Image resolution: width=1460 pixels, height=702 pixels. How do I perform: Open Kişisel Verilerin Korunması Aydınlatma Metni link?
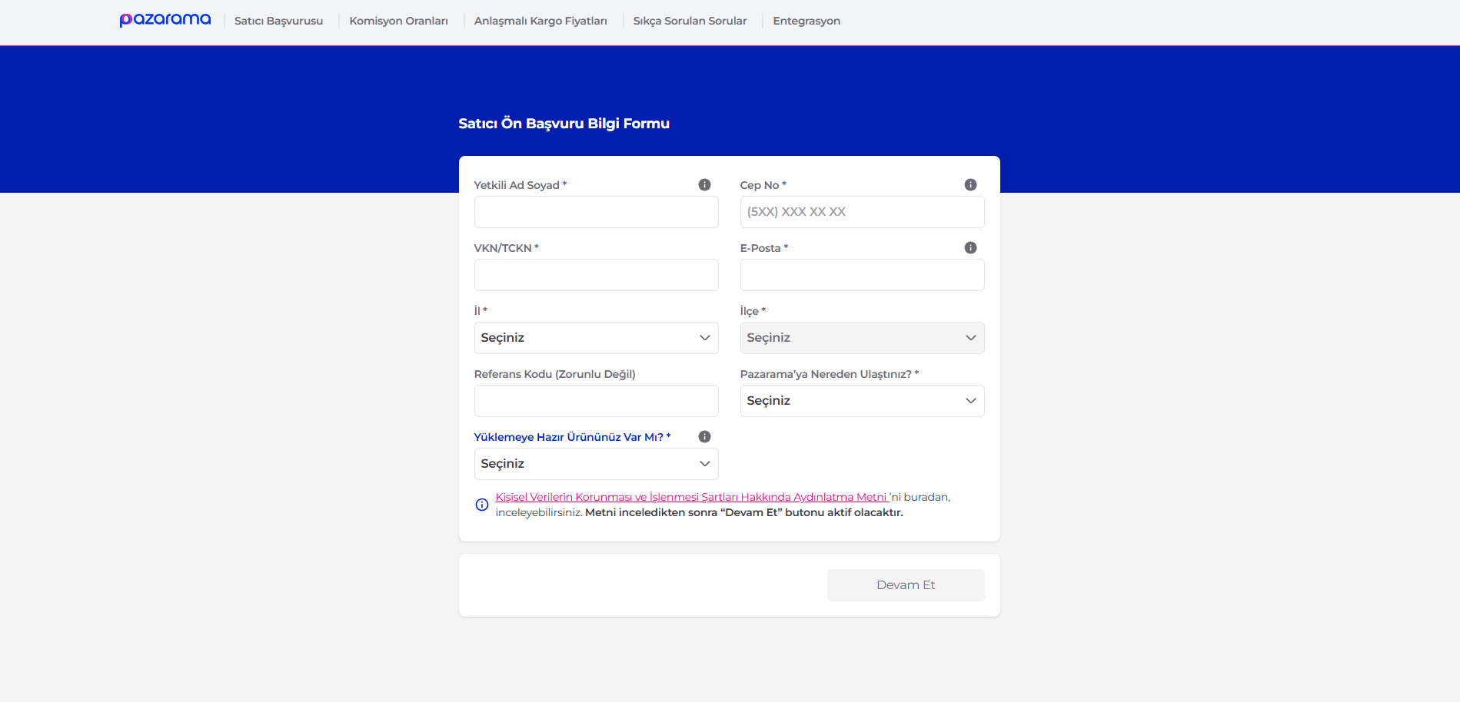pos(690,497)
